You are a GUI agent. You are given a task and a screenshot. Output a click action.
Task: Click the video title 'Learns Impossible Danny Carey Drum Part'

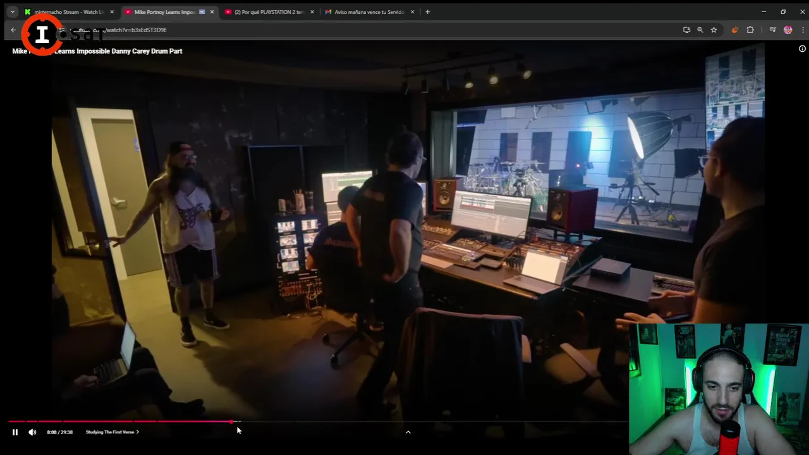(118, 51)
